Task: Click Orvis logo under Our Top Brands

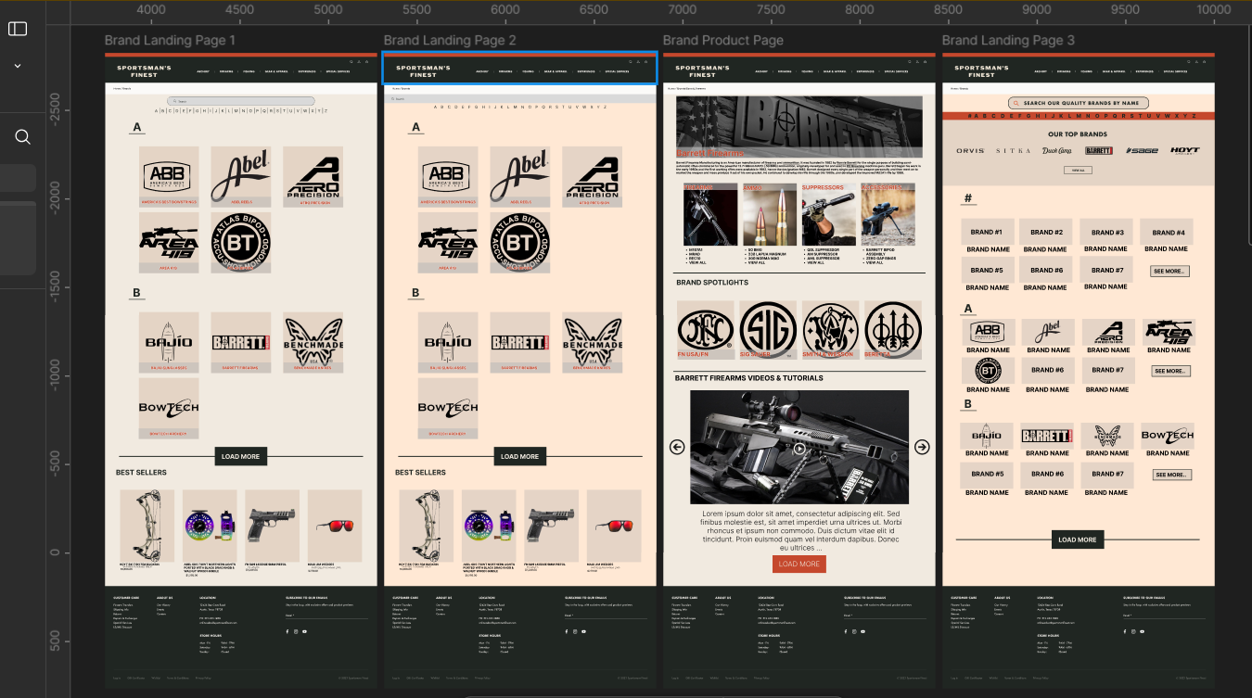Action: point(970,150)
